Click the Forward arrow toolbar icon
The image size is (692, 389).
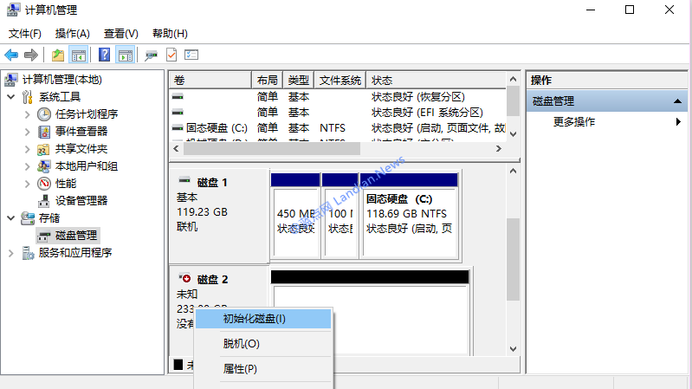pos(31,55)
